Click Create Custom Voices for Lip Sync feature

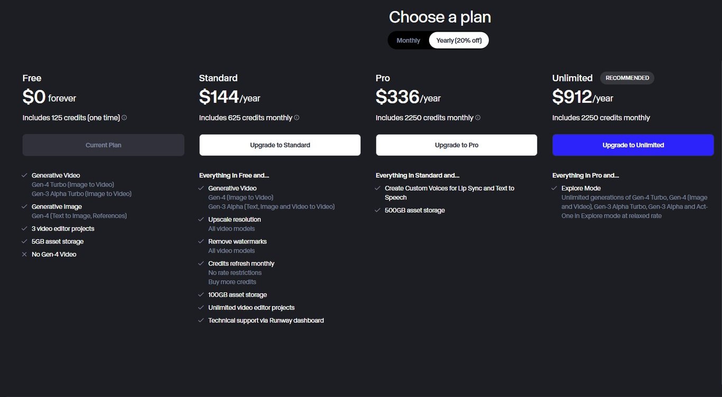pos(449,193)
